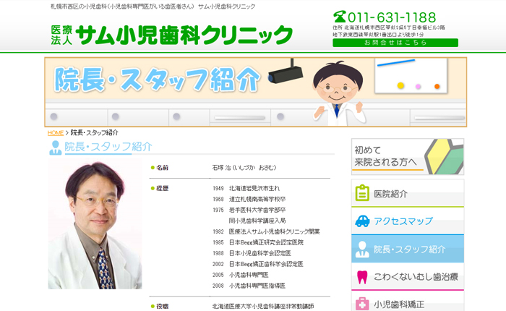Open the お問合せはこちら contact button
Screen dimensions: 506x311
395,43
